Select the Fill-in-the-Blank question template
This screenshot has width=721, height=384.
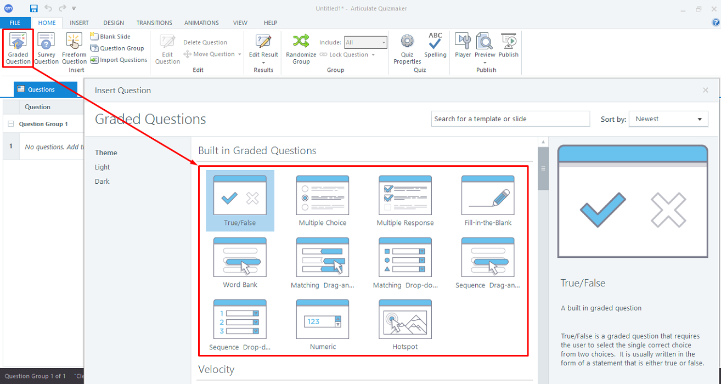488,201
